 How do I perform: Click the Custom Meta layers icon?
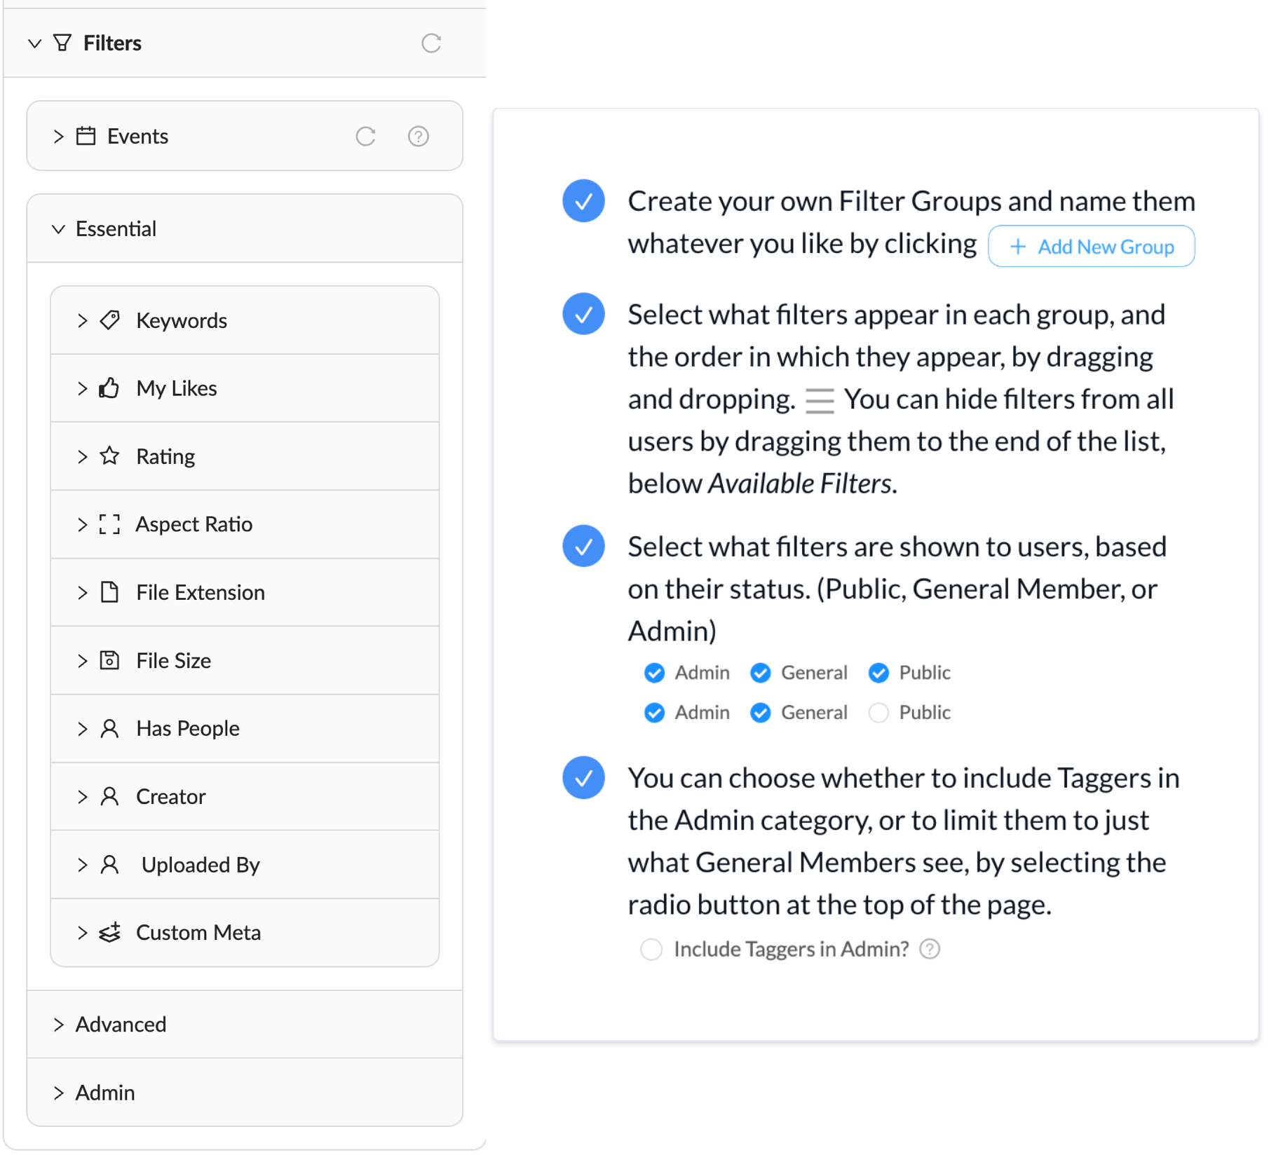pos(109,933)
